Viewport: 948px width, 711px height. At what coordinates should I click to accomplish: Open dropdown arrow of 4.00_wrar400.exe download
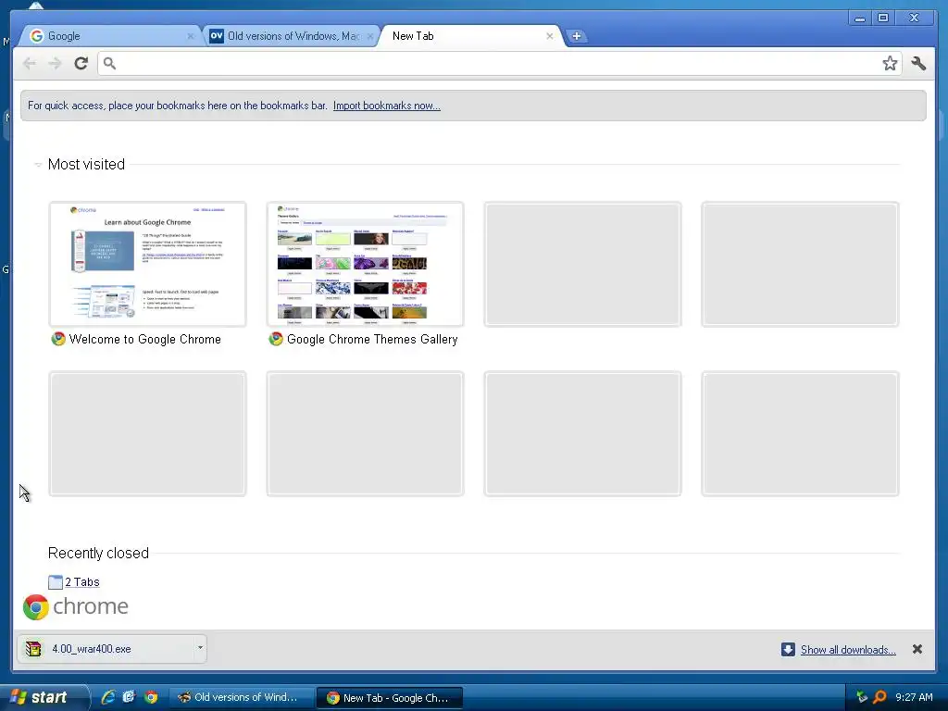coord(200,648)
